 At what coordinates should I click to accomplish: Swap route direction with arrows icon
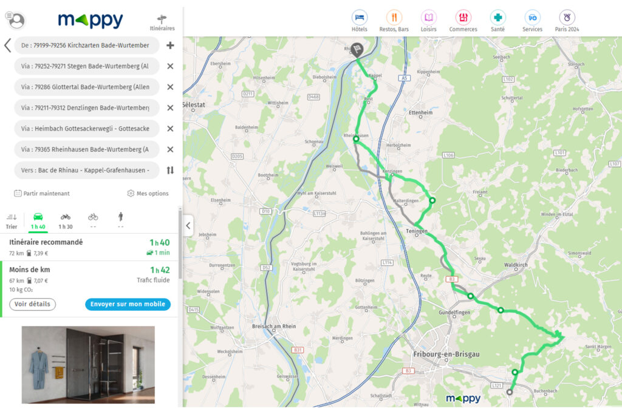click(170, 170)
